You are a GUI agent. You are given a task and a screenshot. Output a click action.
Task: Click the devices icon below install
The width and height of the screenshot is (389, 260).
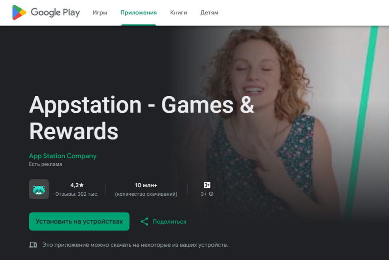(33, 245)
